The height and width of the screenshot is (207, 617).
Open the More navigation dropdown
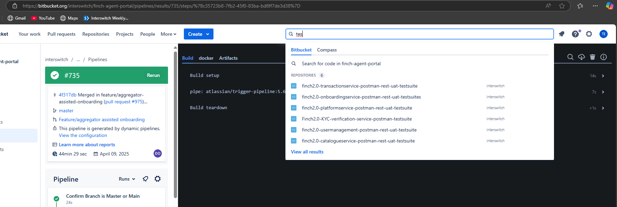[168, 34]
